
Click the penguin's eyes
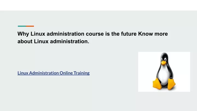pyautogui.click(x=163, y=59)
